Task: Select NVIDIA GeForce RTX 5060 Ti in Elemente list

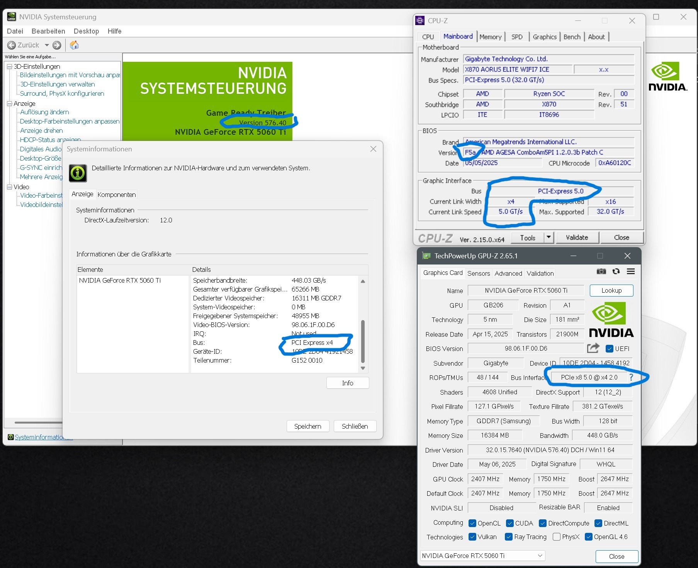Action: coord(120,280)
